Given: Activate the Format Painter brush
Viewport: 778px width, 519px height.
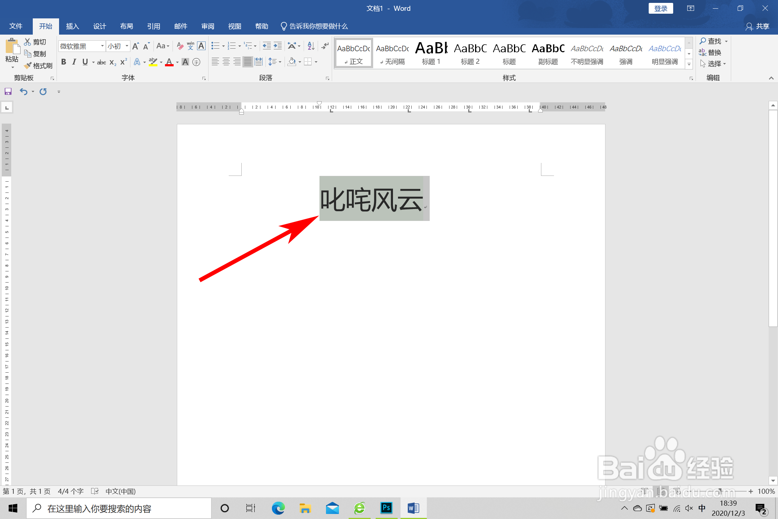Looking at the screenshot, I should tap(27, 66).
